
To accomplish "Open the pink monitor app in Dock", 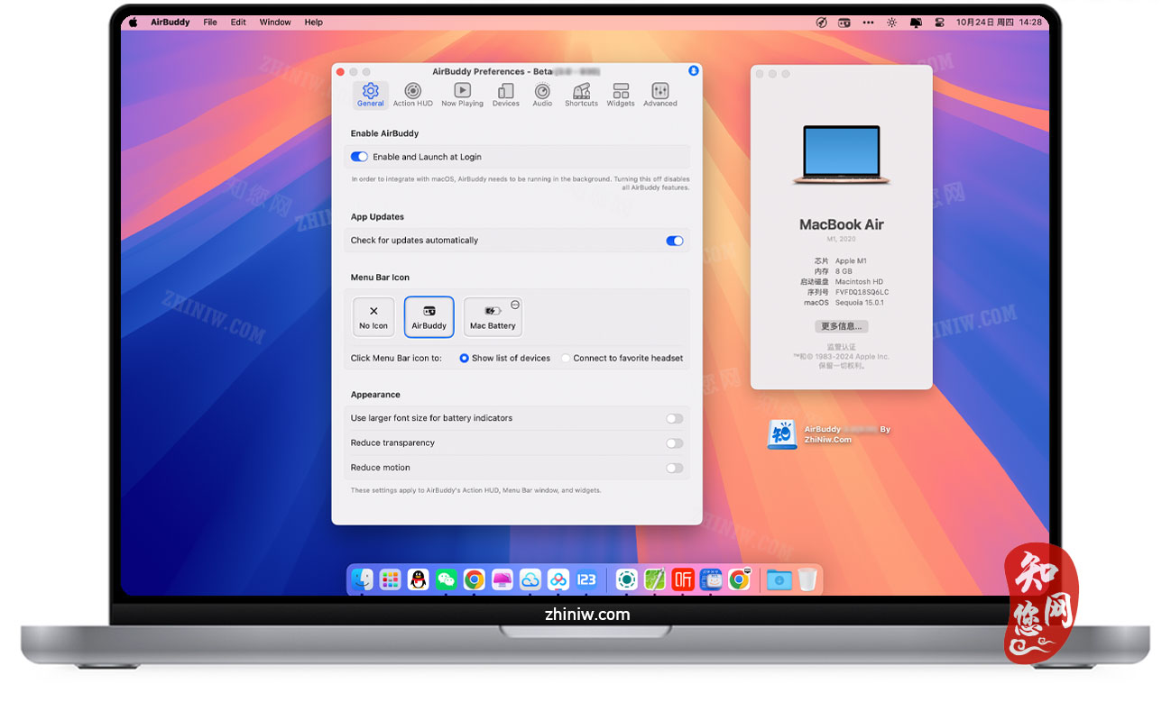I will pyautogui.click(x=502, y=579).
